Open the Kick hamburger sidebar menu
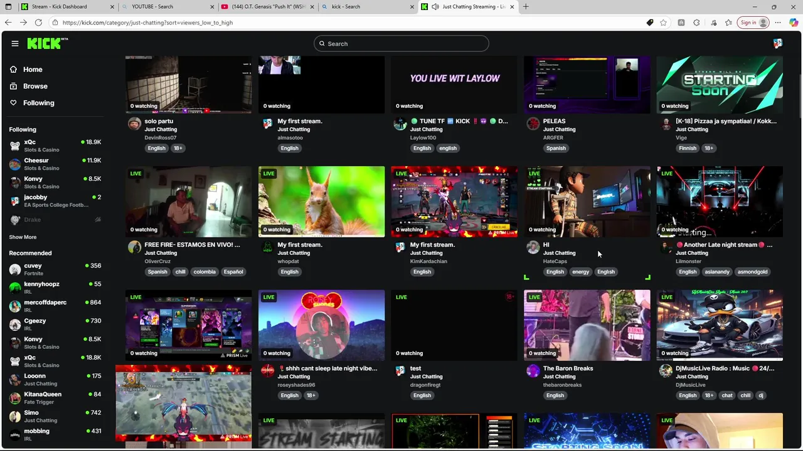 click(15, 43)
